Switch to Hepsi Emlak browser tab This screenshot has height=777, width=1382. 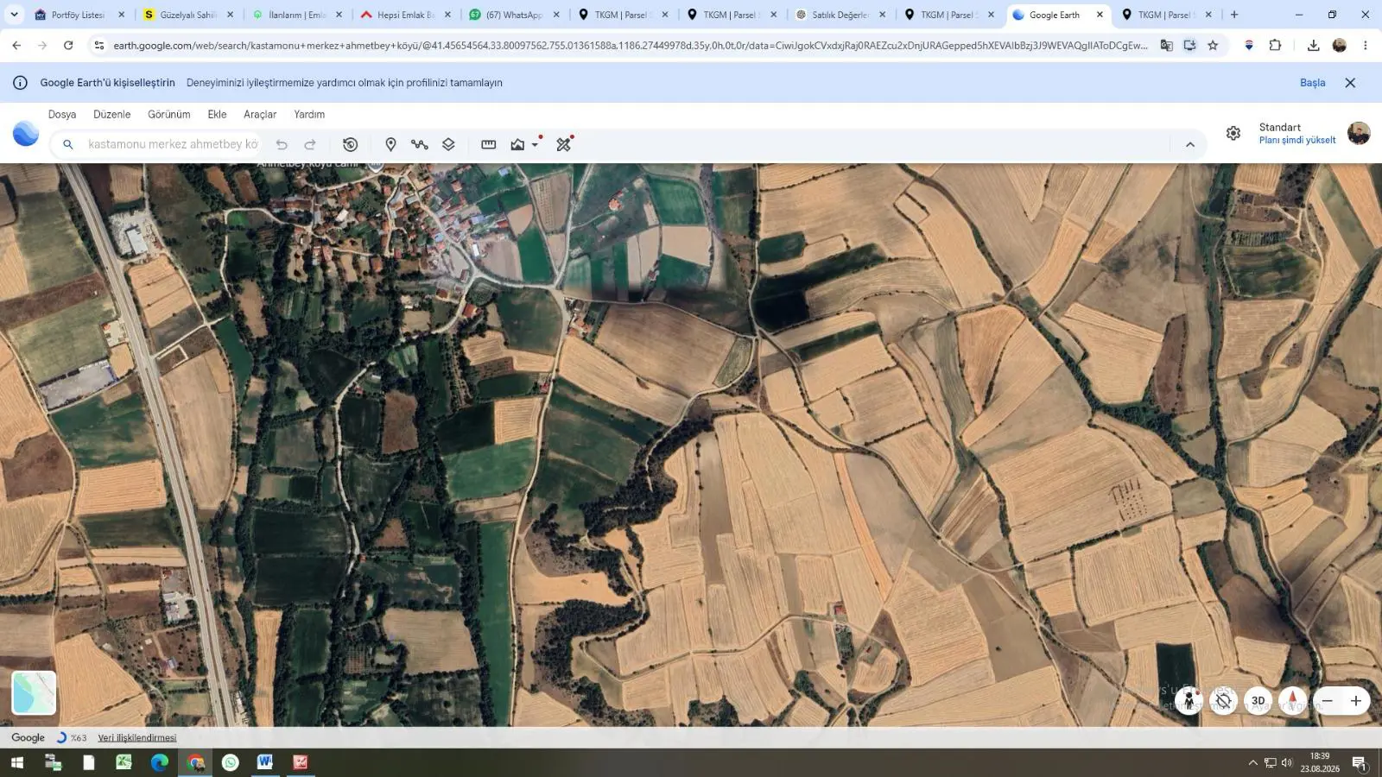404,15
